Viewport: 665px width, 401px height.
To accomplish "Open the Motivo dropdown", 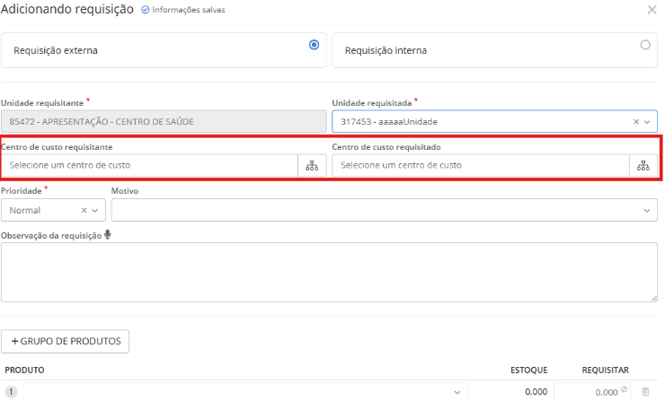I will click(648, 211).
